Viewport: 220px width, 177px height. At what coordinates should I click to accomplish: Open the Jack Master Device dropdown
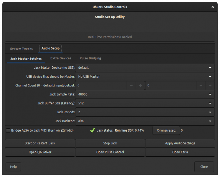pos(145,68)
